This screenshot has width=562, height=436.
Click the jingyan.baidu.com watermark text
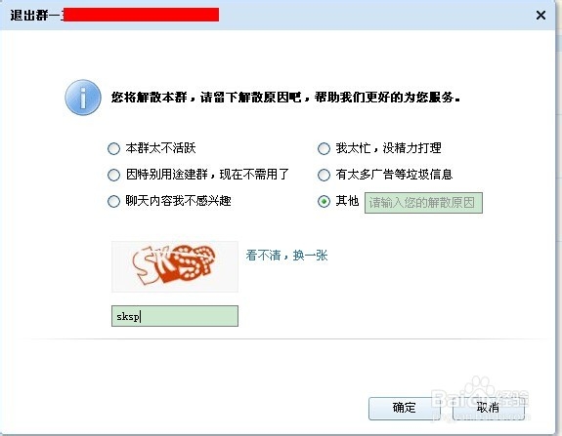[x=480, y=416]
